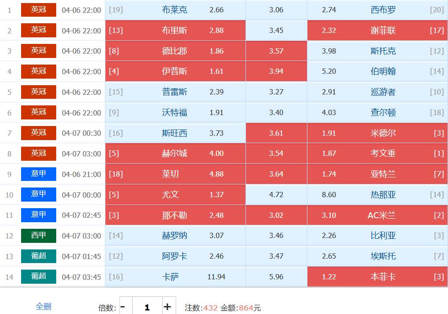
Task: Select 热那亚 away win odds 8.60
Action: click(377, 195)
